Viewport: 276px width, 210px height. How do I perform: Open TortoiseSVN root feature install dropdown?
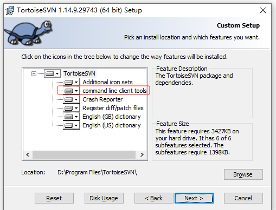coord(52,73)
